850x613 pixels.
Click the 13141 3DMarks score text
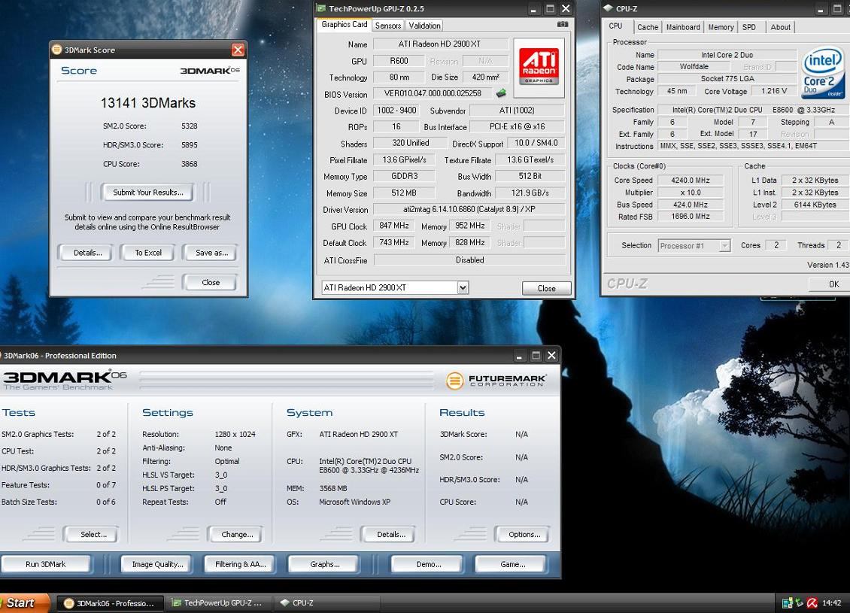tap(148, 103)
